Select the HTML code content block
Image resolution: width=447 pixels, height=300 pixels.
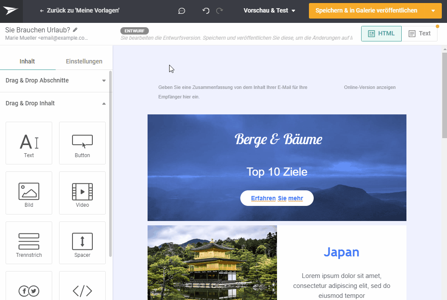click(x=82, y=286)
